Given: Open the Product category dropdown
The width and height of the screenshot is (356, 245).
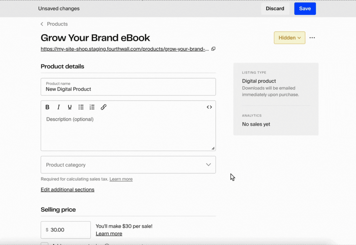Looking at the screenshot, I should tap(128, 165).
